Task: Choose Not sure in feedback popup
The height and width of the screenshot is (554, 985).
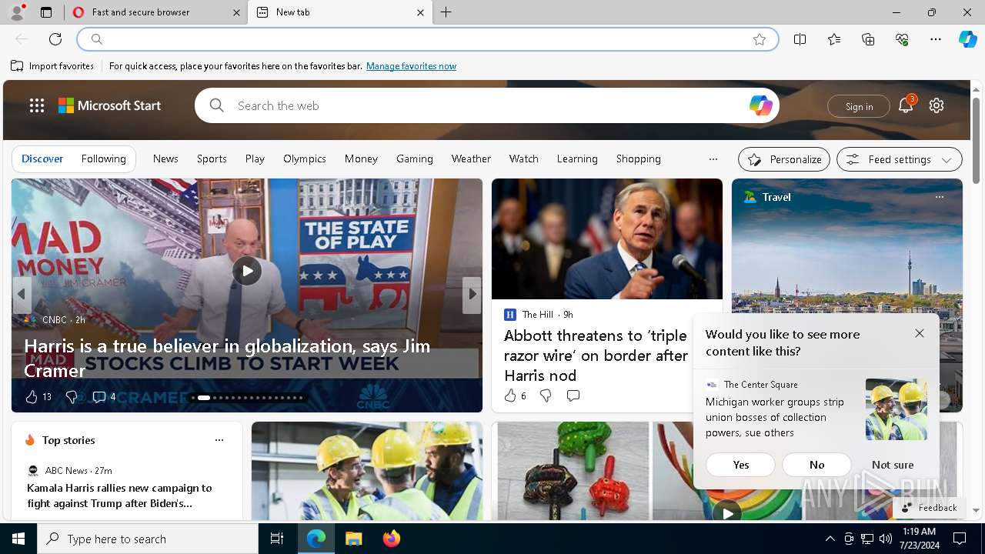Action: 893,465
